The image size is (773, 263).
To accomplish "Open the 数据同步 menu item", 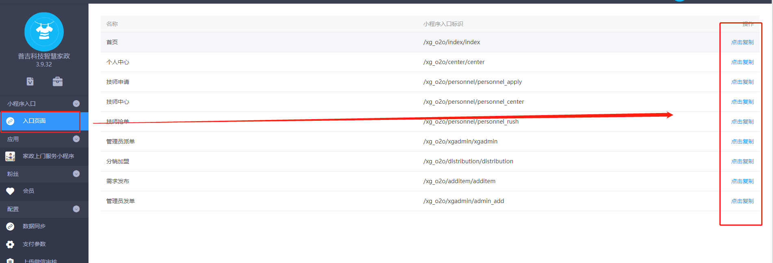I will (x=44, y=226).
